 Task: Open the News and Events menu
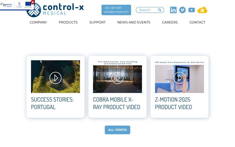134,22
